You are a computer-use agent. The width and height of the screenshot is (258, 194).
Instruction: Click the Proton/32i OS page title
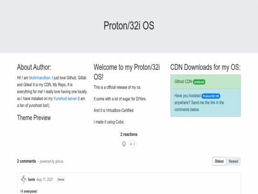(x=129, y=25)
